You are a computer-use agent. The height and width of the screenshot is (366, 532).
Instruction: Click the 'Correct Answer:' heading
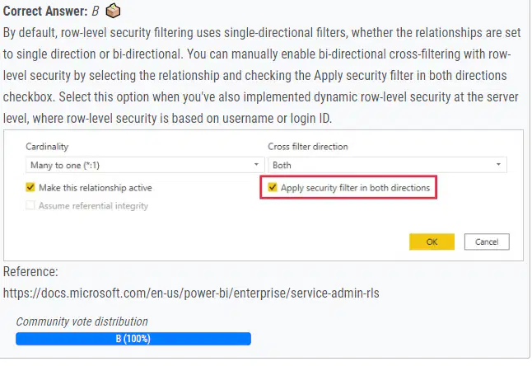click(45, 12)
